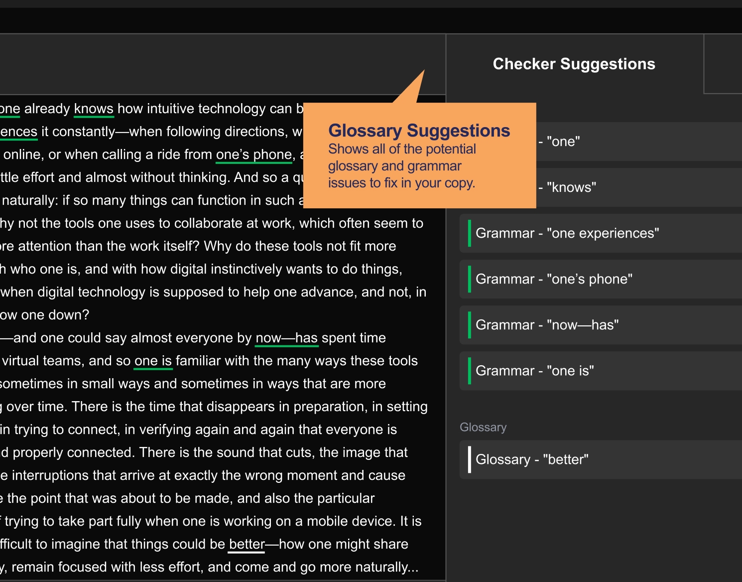Click the white-underlined word "better" in text
The height and width of the screenshot is (582, 742).
click(x=247, y=544)
